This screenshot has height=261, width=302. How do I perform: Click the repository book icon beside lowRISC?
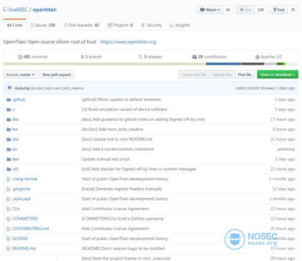pos(5,9)
